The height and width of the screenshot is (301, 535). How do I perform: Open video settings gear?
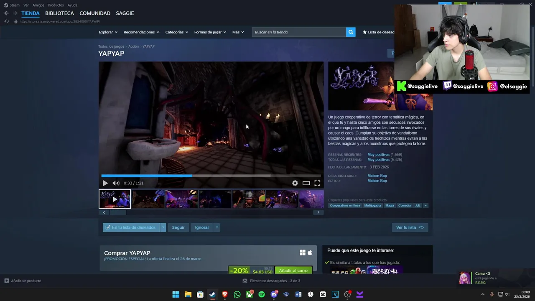[x=295, y=183]
